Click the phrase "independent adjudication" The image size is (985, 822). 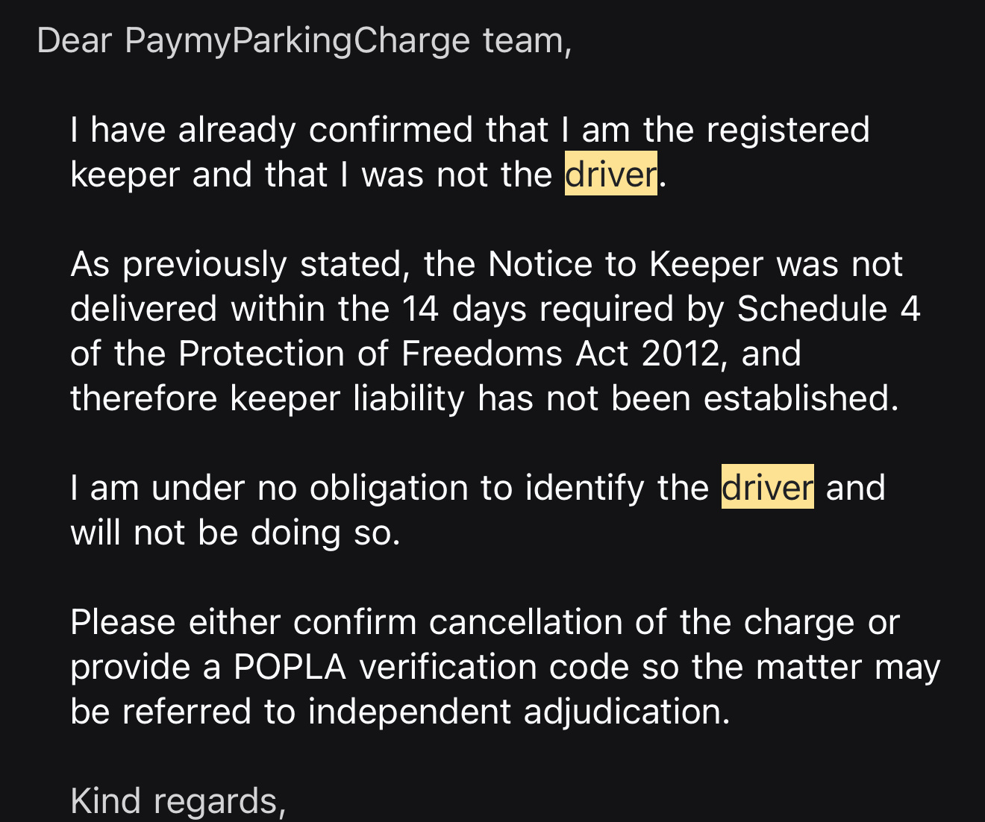pyautogui.click(x=519, y=712)
